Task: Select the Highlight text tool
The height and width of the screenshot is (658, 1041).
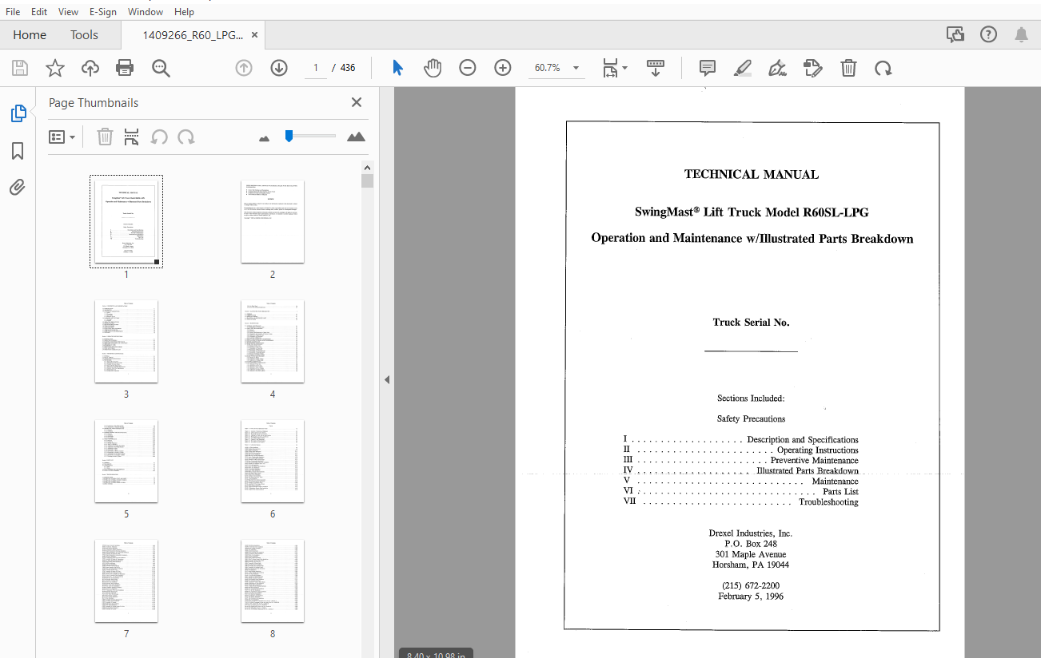Action: (x=742, y=68)
